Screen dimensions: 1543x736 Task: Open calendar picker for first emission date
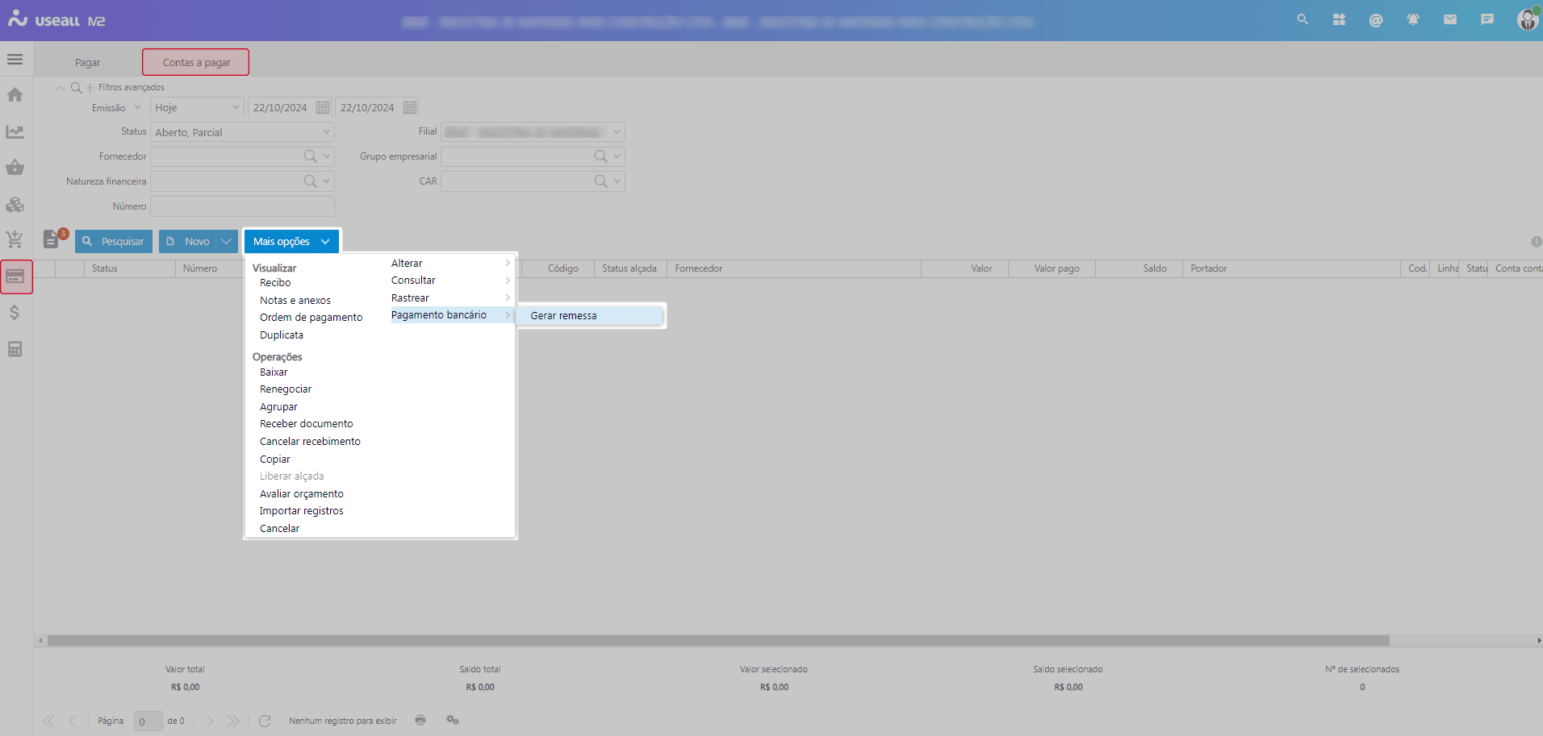tap(323, 107)
